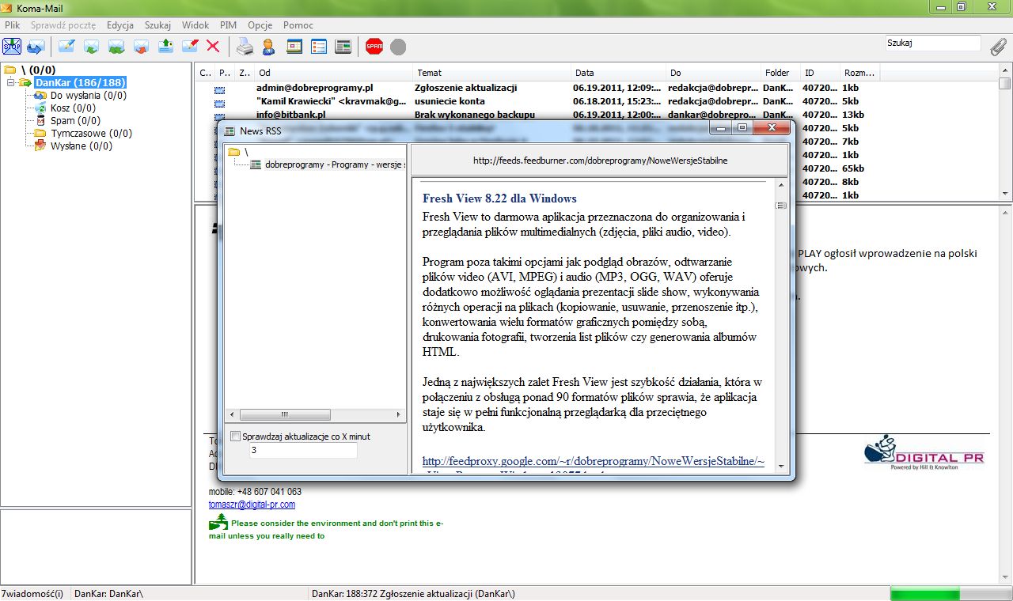Open the news RSS icon in toolbar
This screenshot has height=601, width=1013.
pyautogui.click(x=343, y=47)
